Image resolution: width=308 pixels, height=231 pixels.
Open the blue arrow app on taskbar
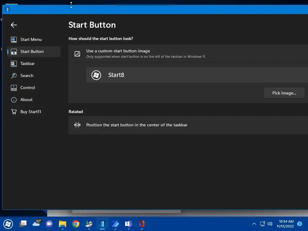(115, 224)
